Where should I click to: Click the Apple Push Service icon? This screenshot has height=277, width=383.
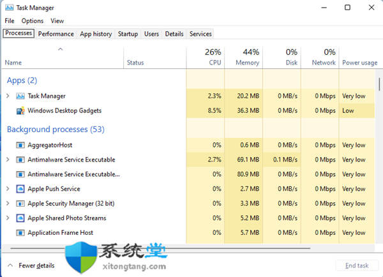[20, 189]
